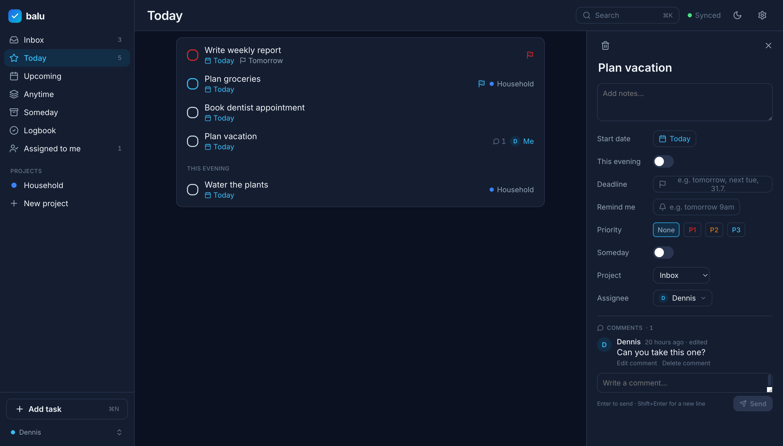The width and height of the screenshot is (783, 446).
Task: Open the Household project in sidebar
Action: (x=67, y=185)
